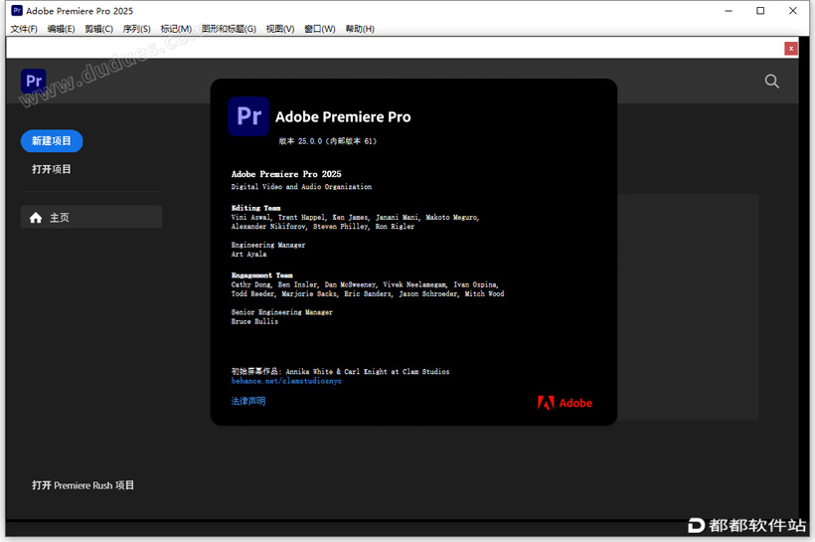Click the version text 版本 25.0.0
The image size is (815, 542).
click(327, 141)
